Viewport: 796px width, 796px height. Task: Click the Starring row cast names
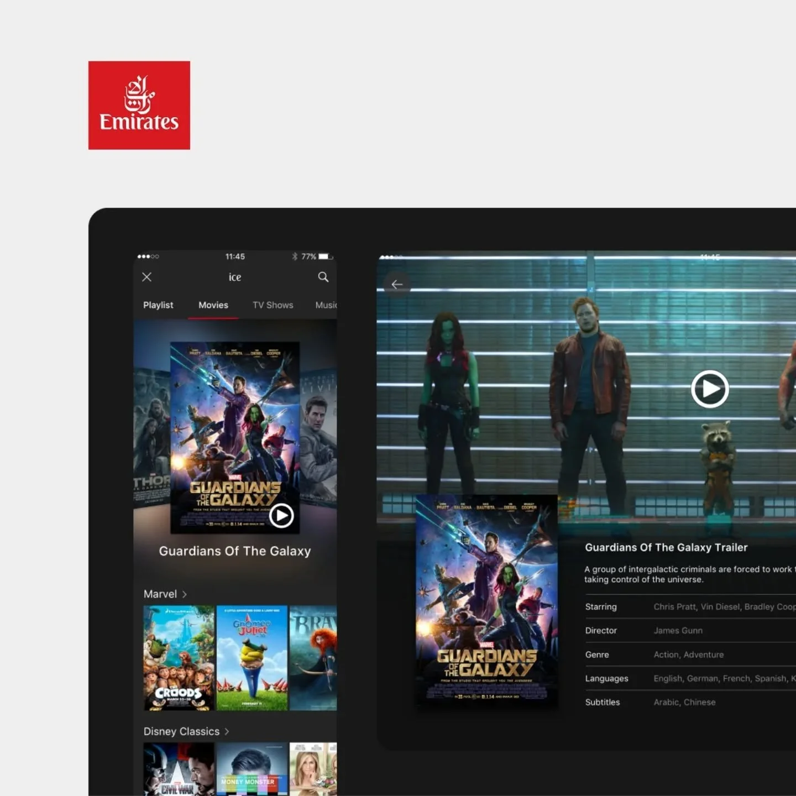pos(725,607)
